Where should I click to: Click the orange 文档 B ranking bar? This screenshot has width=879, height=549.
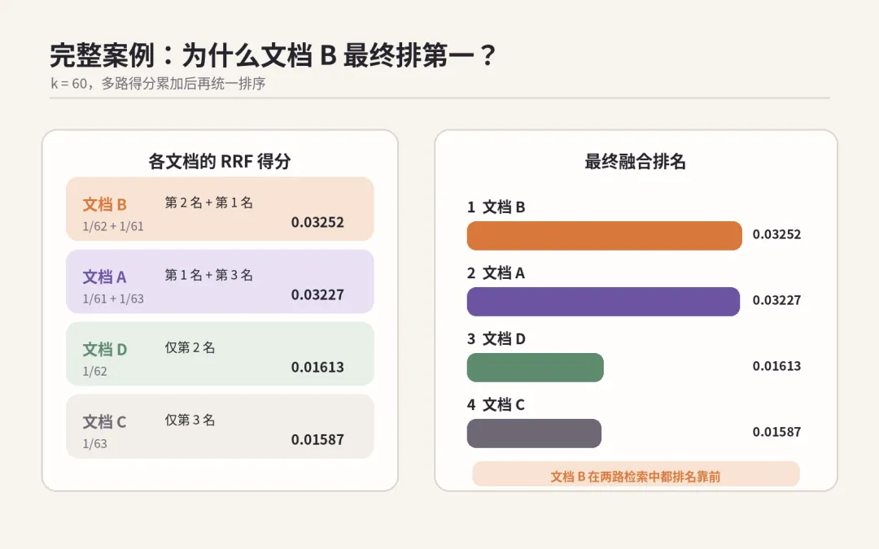(604, 236)
